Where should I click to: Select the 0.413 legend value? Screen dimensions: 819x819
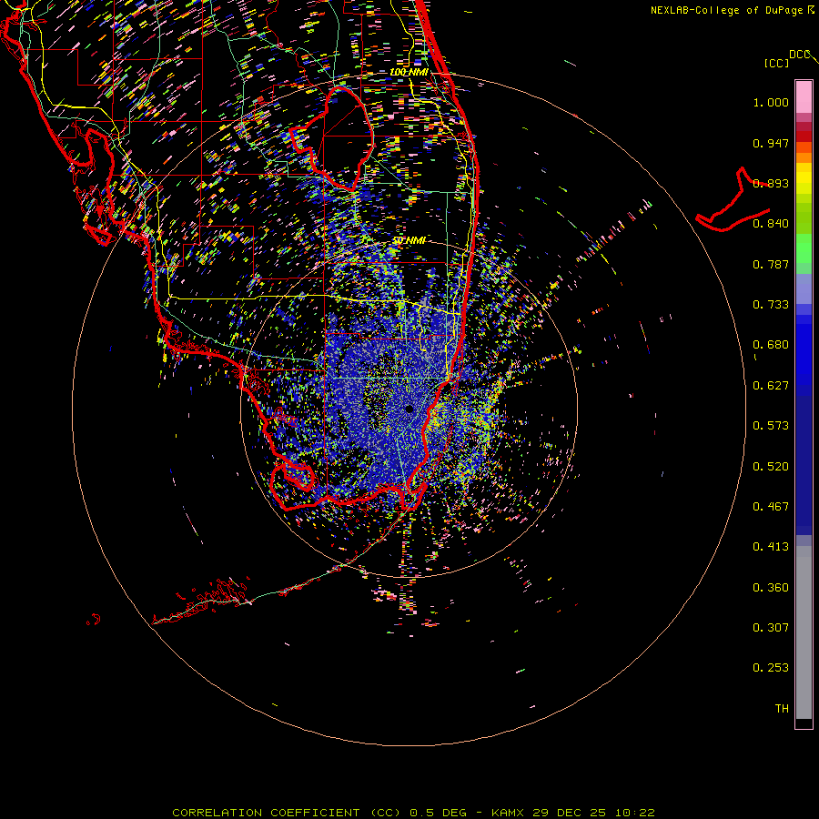[771, 547]
